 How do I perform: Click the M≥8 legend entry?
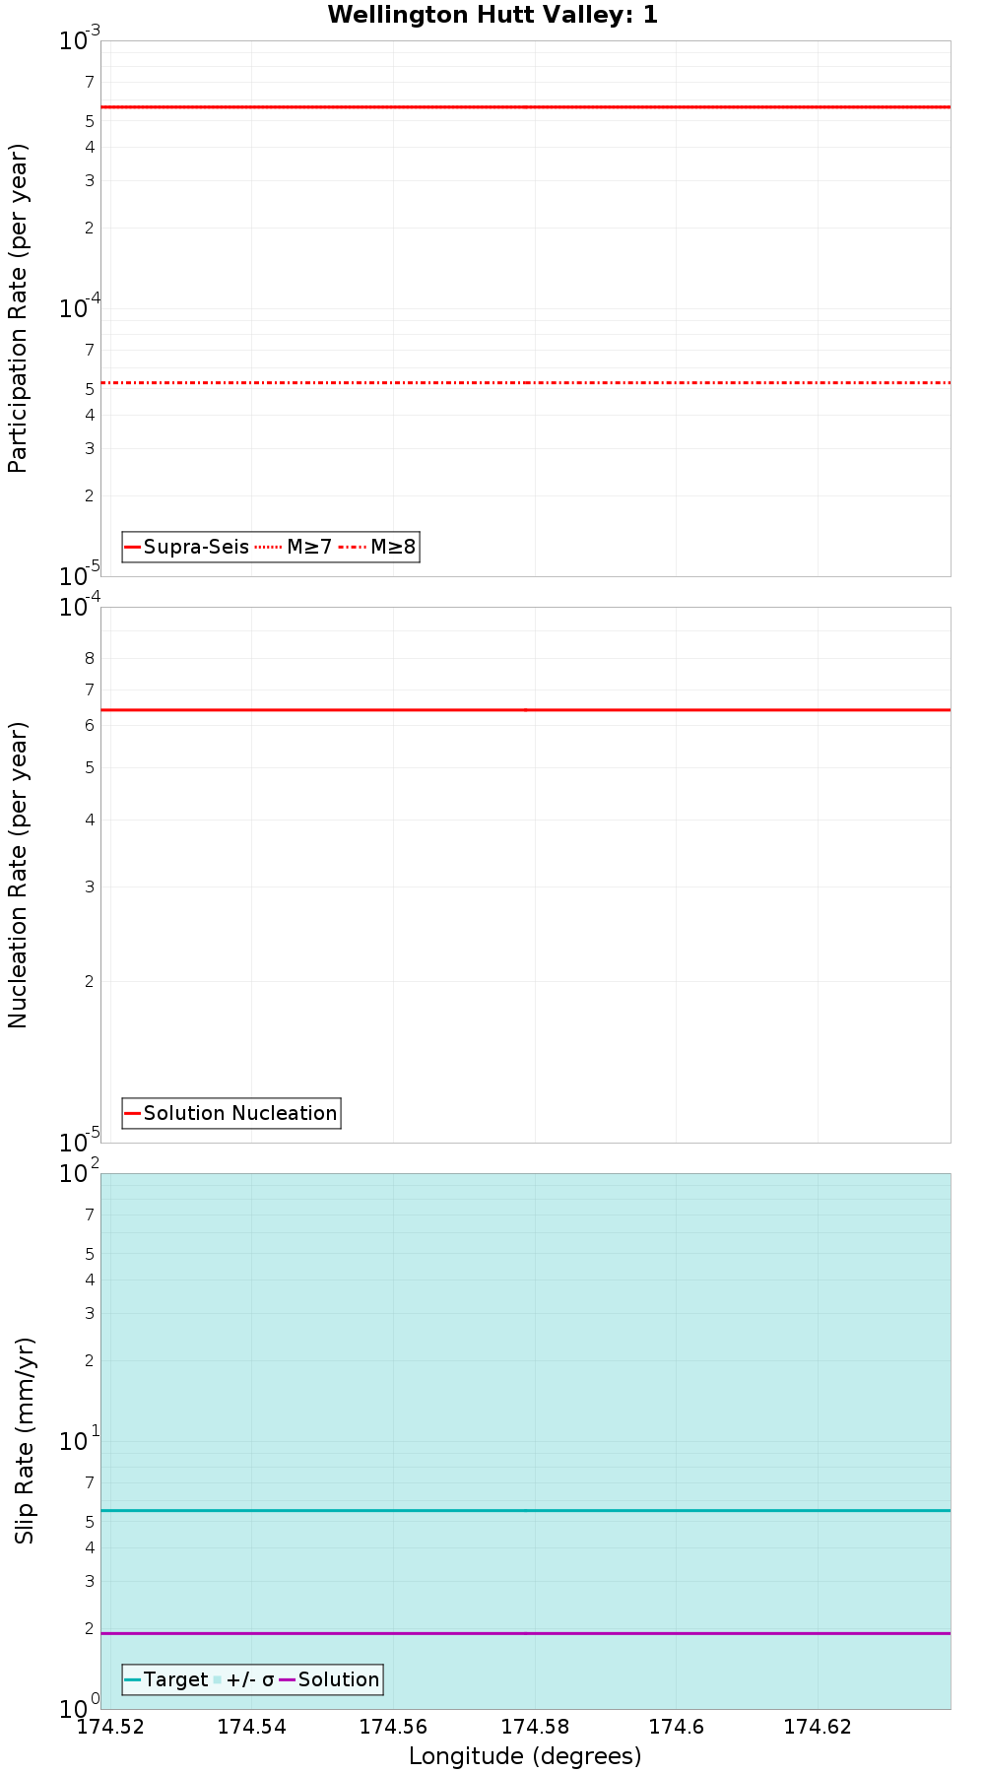[377, 547]
